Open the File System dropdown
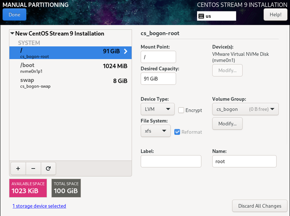Image resolution: width=290 pixels, height=216 pixels. (156, 131)
